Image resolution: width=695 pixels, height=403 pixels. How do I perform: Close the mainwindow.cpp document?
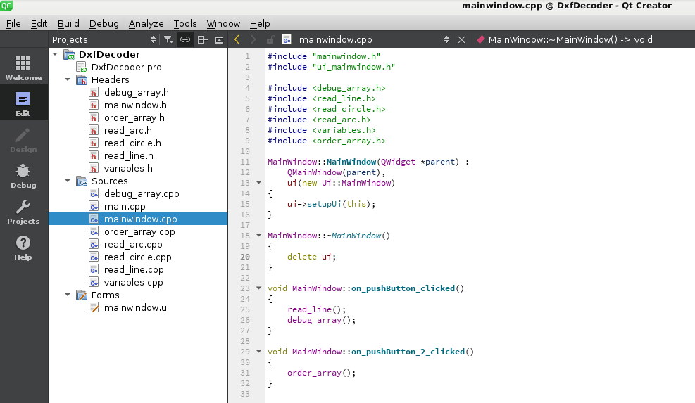point(461,40)
